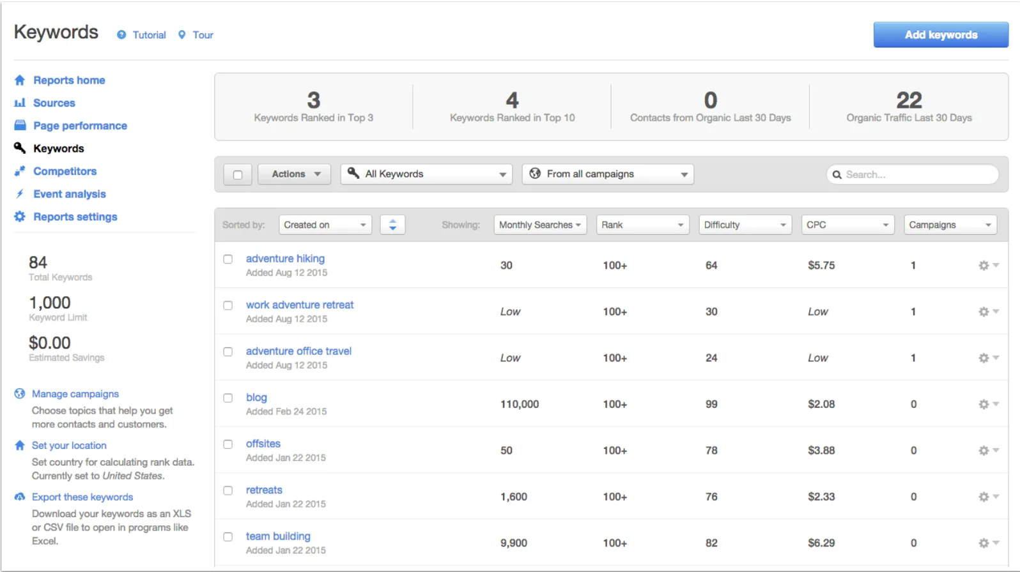This screenshot has width=1020, height=572.
Task: Click the Add keywords button
Action: [941, 35]
